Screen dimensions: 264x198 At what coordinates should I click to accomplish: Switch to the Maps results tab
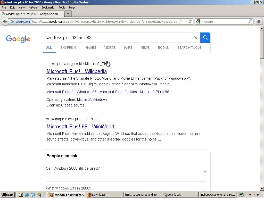coord(128,48)
